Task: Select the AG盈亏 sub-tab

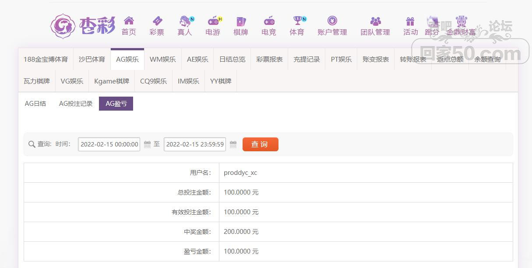Action: pyautogui.click(x=116, y=104)
